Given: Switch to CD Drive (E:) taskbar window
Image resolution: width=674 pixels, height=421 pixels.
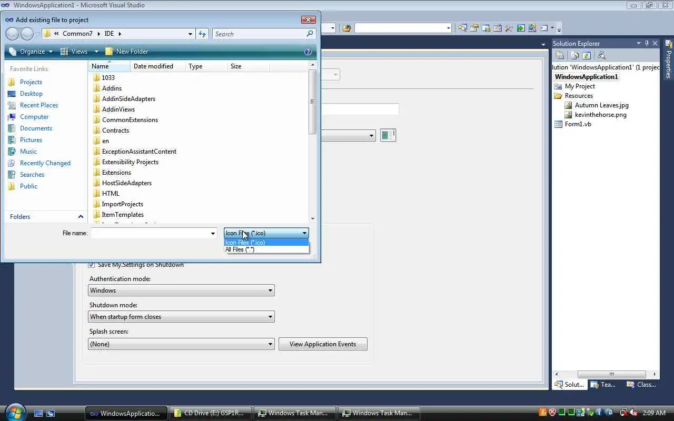Looking at the screenshot, I should coord(210,413).
